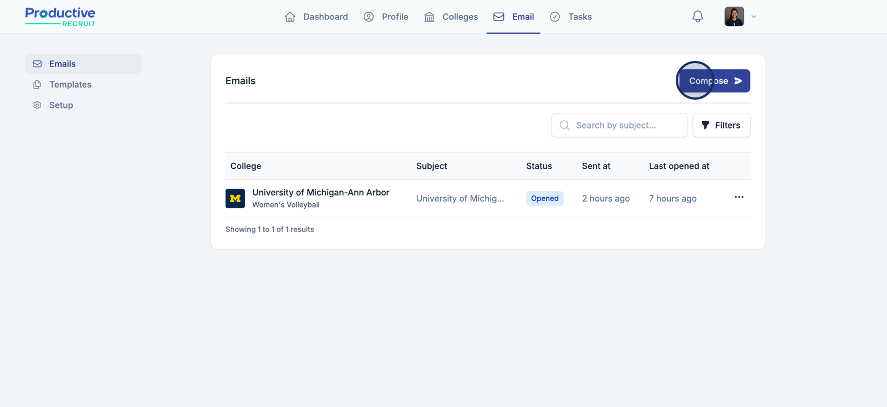Click the Compose button

715,81
